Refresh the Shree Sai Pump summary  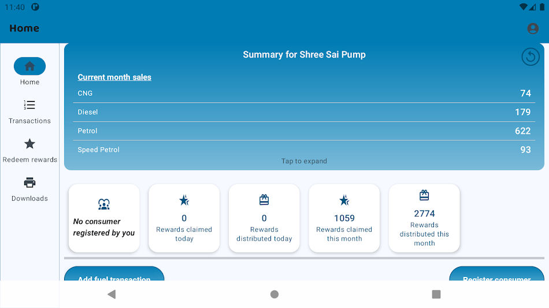tap(531, 57)
